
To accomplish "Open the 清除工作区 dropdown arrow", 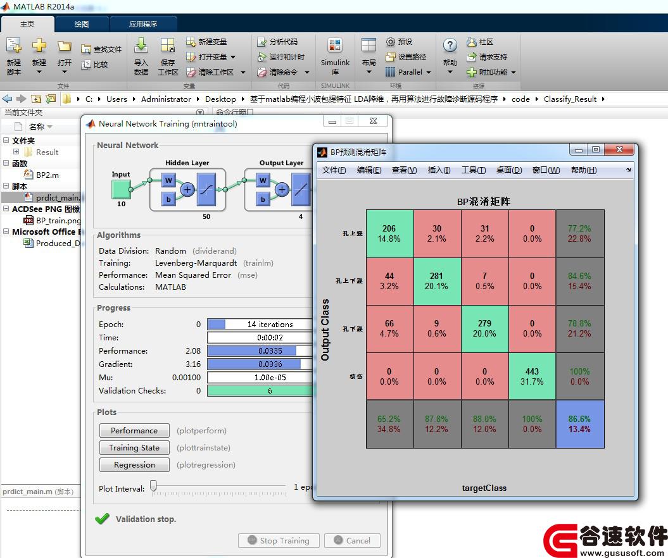I will (x=243, y=72).
